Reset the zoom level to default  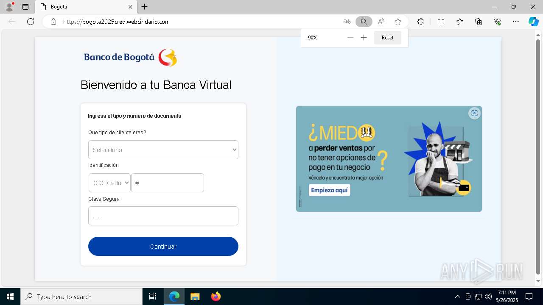[387, 38]
